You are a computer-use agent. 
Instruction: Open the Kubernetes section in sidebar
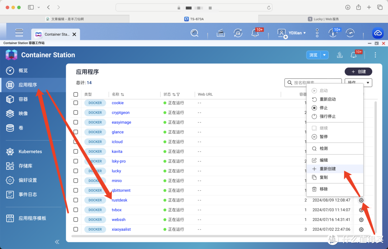(30, 151)
